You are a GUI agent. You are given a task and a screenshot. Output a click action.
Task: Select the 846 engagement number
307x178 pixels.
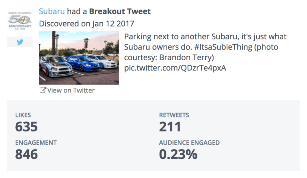26,154
